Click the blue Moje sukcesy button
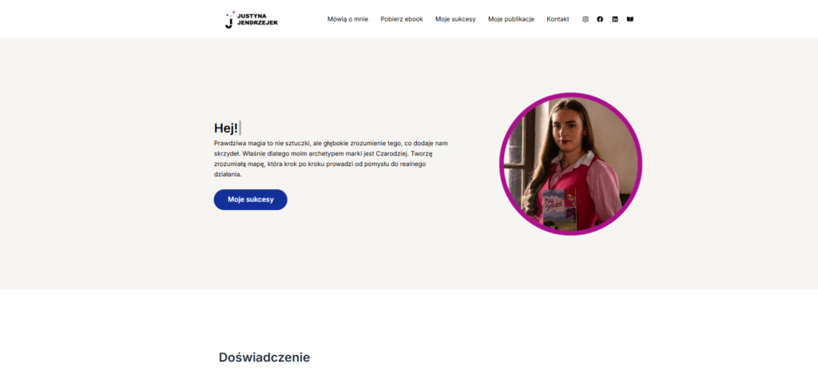Image resolution: width=818 pixels, height=371 pixels. tap(250, 199)
